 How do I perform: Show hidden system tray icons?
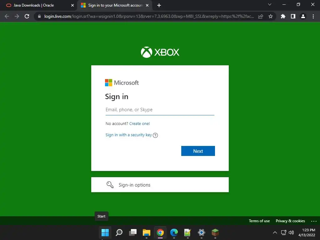[x=275, y=232]
